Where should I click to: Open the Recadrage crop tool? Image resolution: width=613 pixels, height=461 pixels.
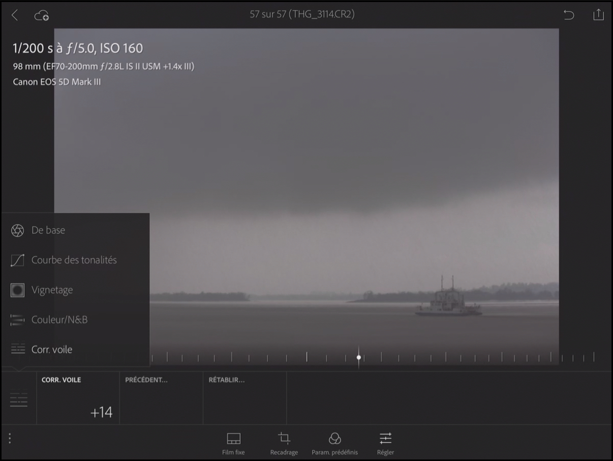284,443
